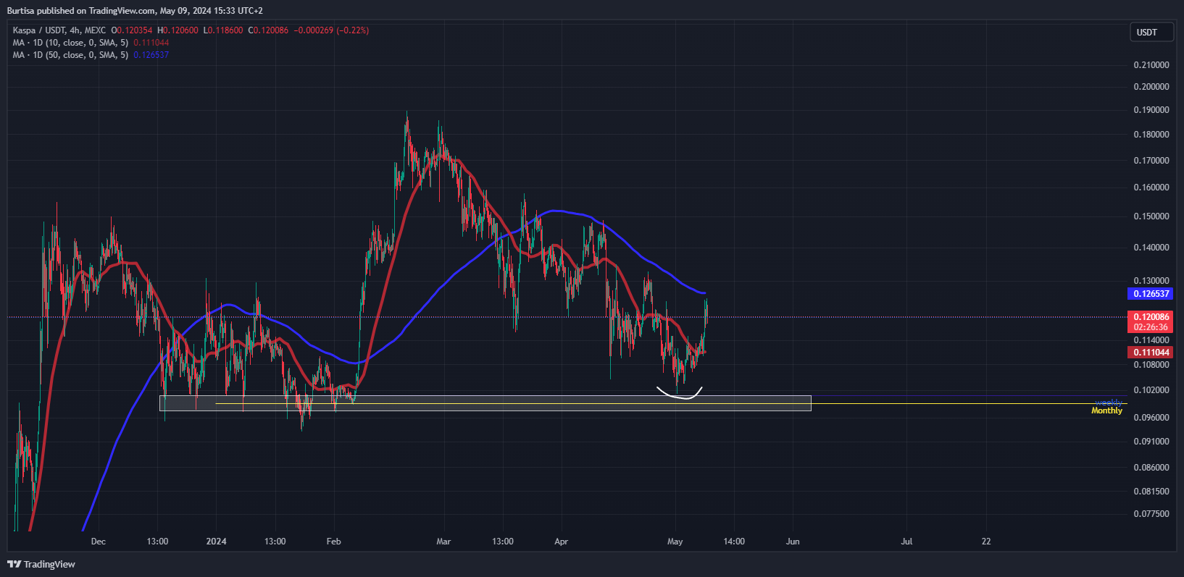
Task: Click the 02:26:36 candle countdown timer
Action: [1151, 327]
